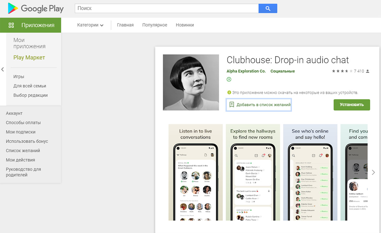Open Список желаний in the sidebar
Screen dimensions: 381x233
pyautogui.click(x=23, y=151)
